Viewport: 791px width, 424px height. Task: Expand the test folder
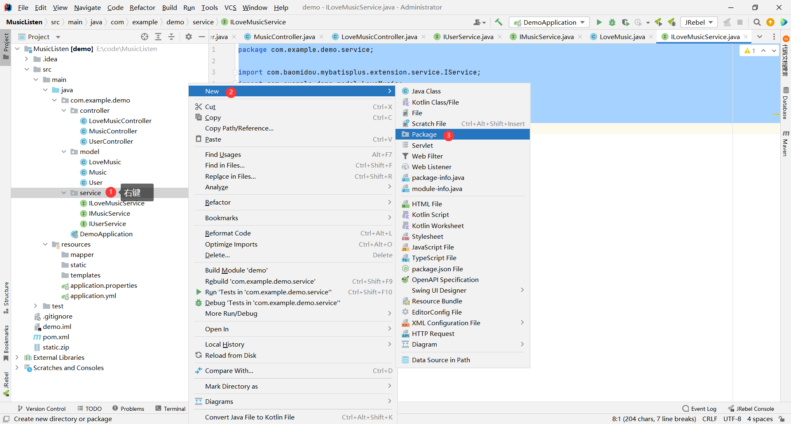click(x=36, y=306)
